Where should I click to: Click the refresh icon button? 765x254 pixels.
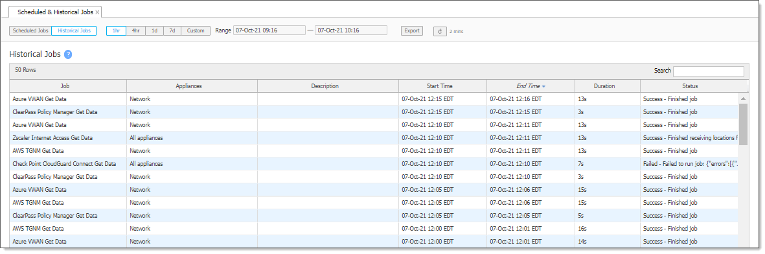[x=440, y=31]
